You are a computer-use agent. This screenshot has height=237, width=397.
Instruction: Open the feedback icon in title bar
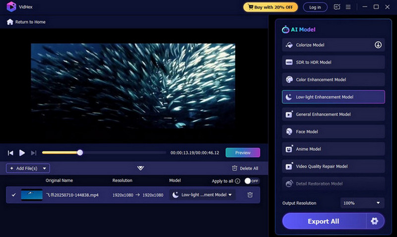(337, 7)
